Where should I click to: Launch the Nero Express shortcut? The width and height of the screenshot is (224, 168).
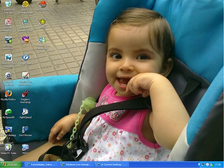42,6
